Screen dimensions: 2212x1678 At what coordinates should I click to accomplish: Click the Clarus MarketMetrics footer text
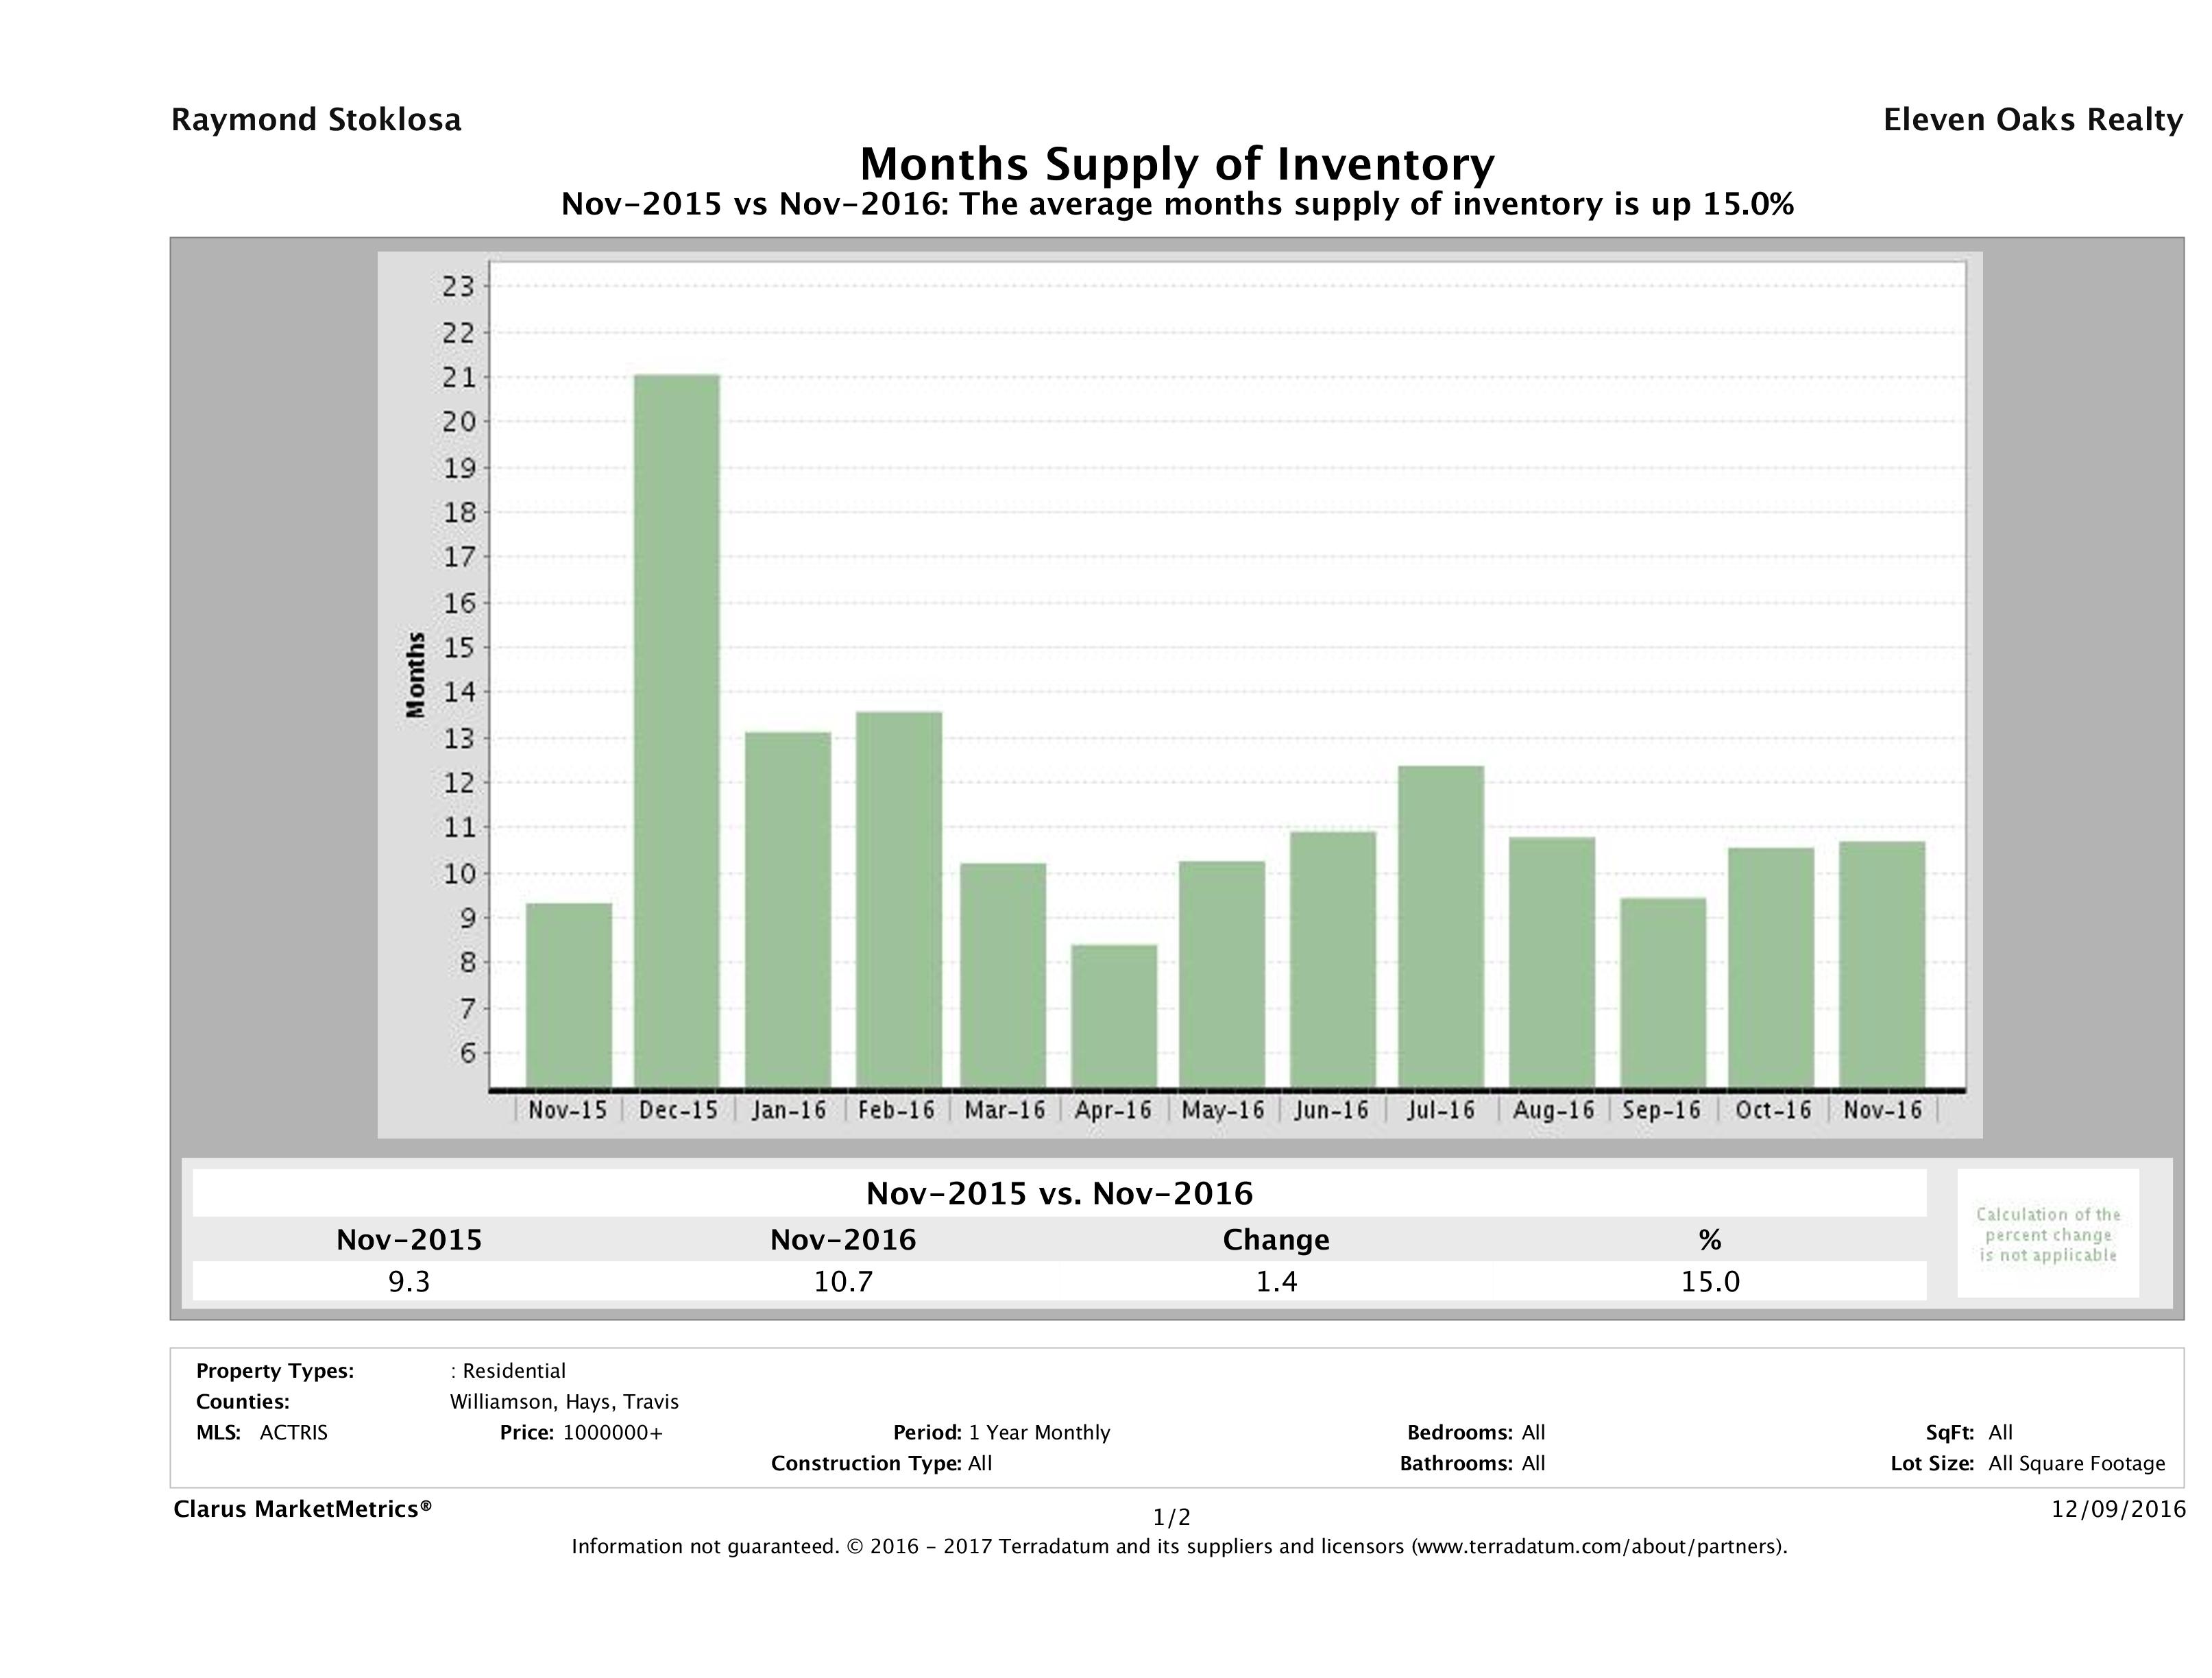pyautogui.click(x=302, y=1509)
